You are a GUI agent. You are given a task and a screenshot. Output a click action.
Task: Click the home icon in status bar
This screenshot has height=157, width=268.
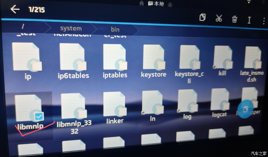(x=142, y=3)
